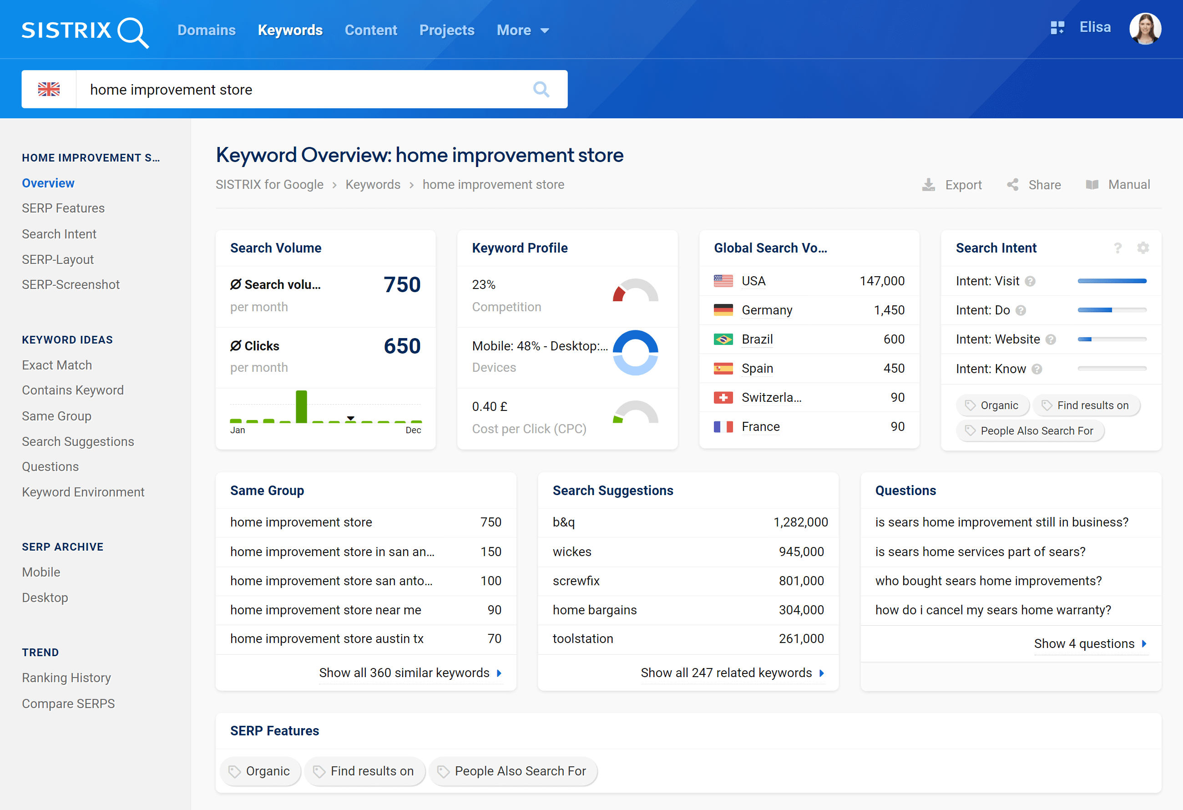Image resolution: width=1183 pixels, height=810 pixels.
Task: Open Keyword Environment sidebar link
Action: (83, 492)
